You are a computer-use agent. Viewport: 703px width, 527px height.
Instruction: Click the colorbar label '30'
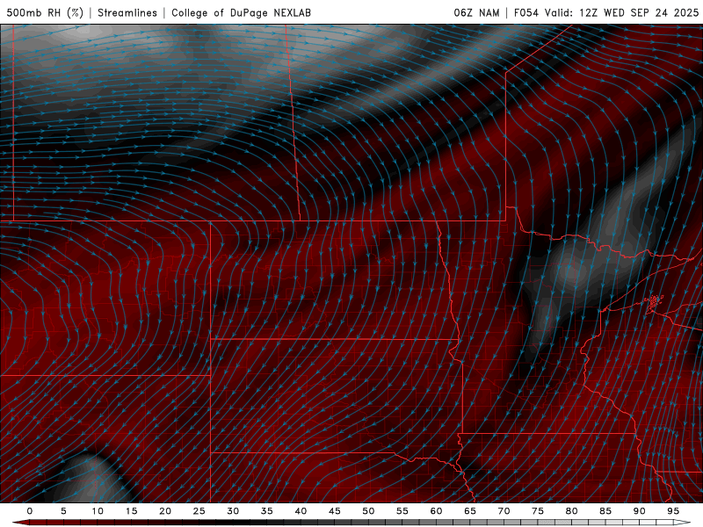click(x=233, y=511)
